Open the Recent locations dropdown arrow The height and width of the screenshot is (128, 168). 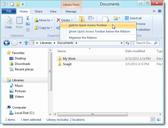[20, 43]
